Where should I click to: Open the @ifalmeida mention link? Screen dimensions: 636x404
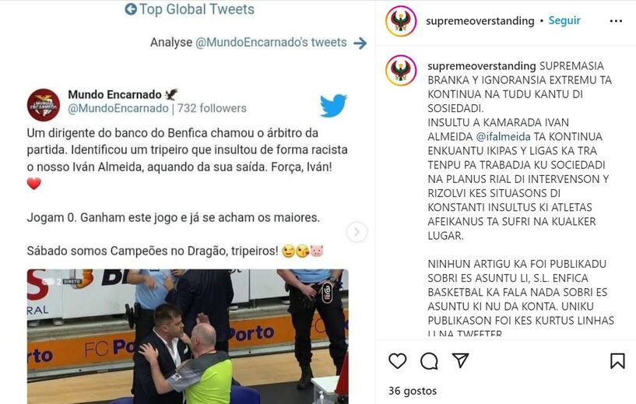(x=503, y=137)
